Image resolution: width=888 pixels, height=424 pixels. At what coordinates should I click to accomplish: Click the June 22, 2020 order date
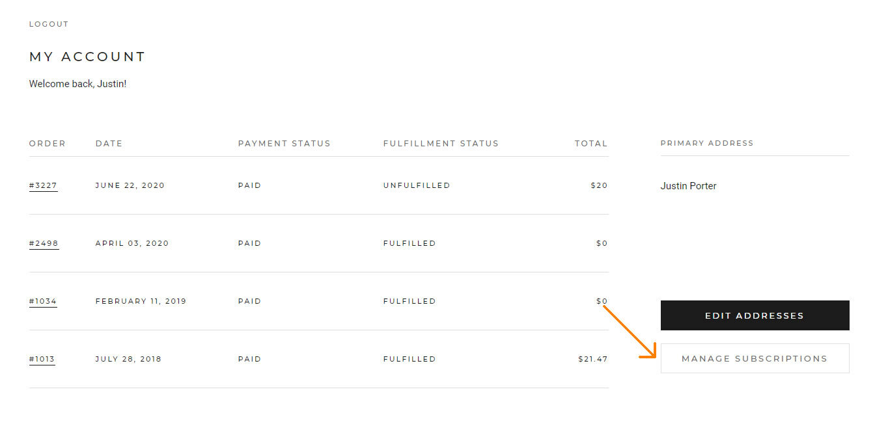pos(130,185)
